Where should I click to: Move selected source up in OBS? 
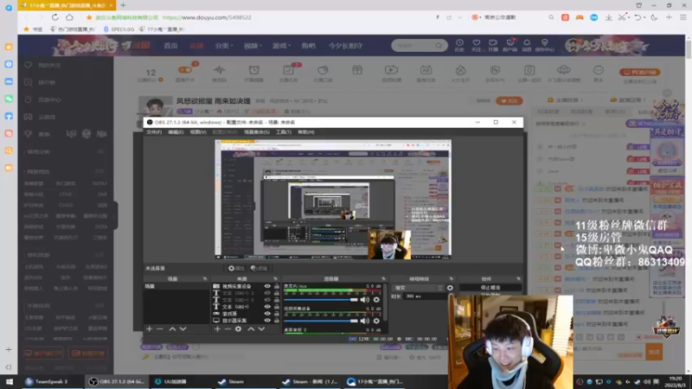coord(251,329)
